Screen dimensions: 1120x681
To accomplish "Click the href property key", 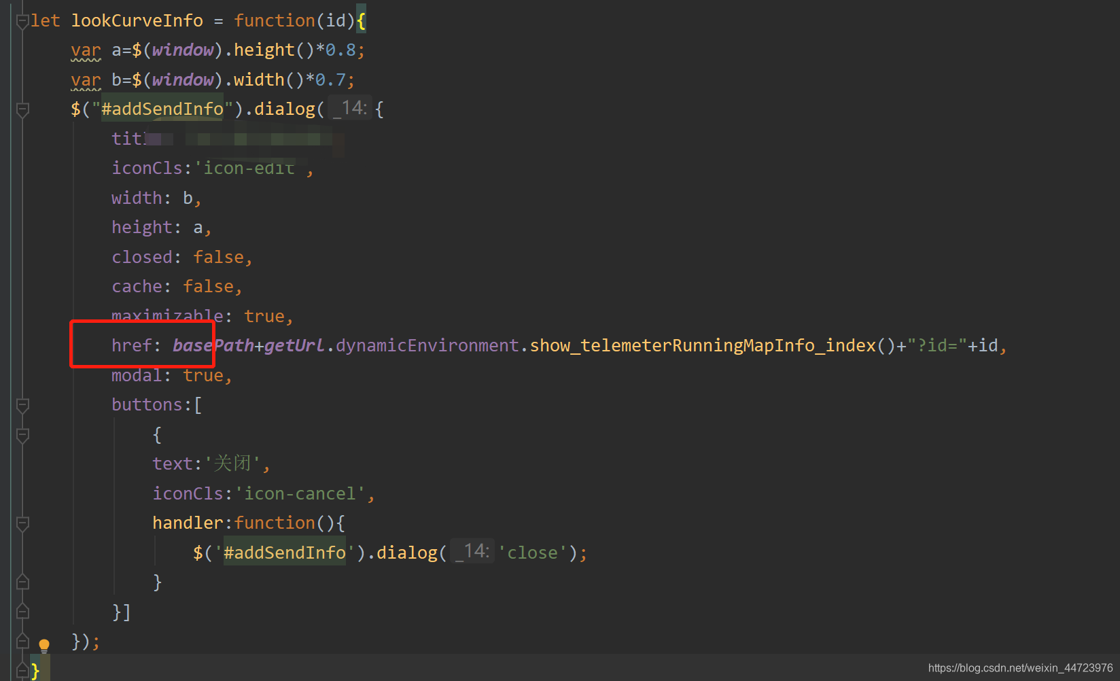I will point(132,346).
